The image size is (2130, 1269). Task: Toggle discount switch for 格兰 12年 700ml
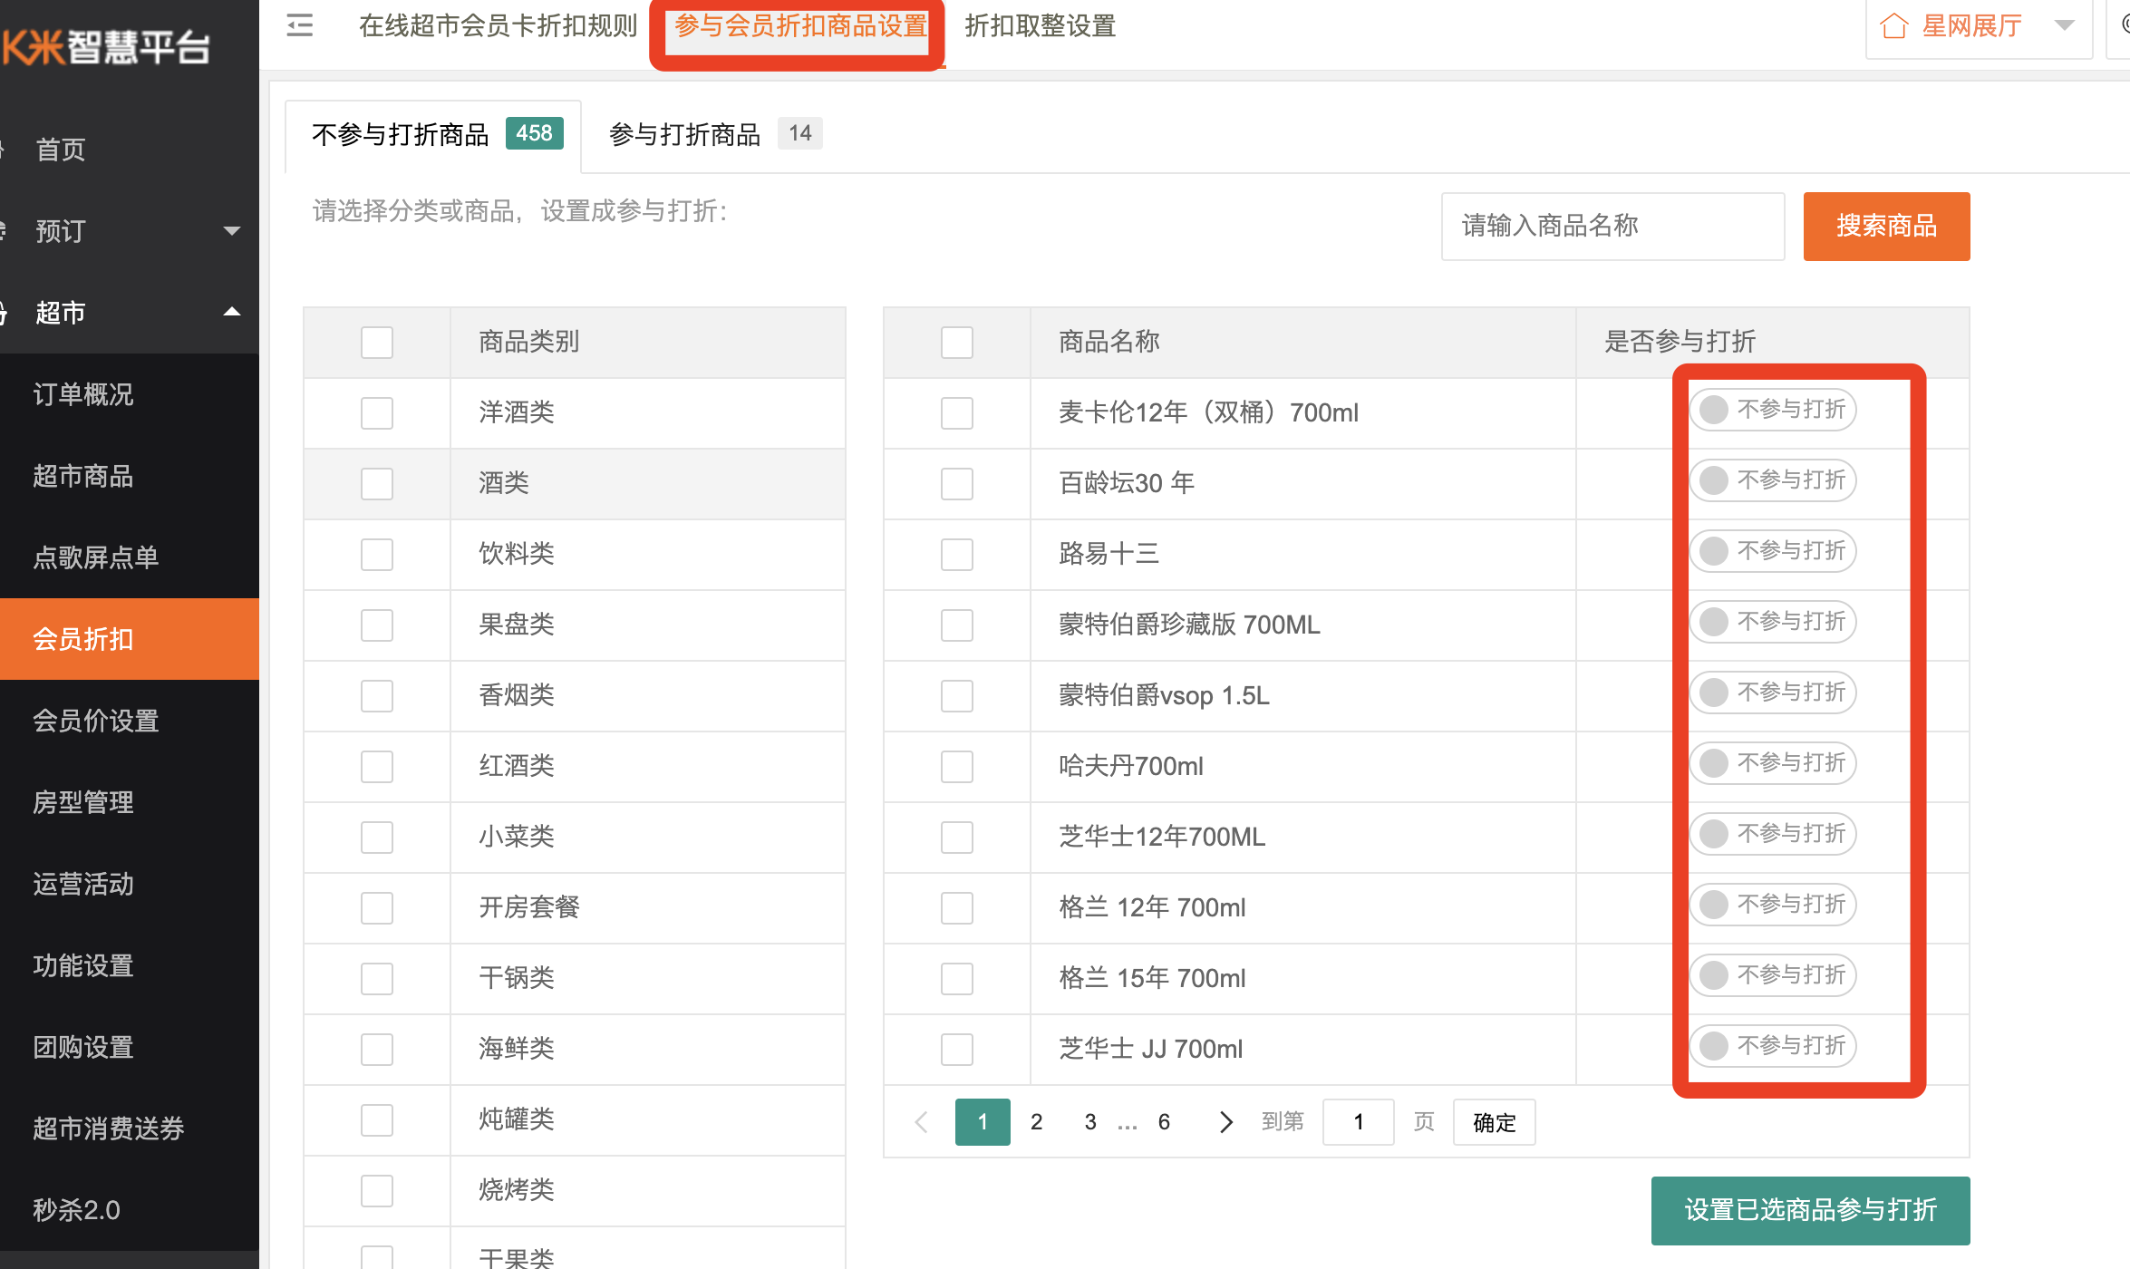[1773, 905]
